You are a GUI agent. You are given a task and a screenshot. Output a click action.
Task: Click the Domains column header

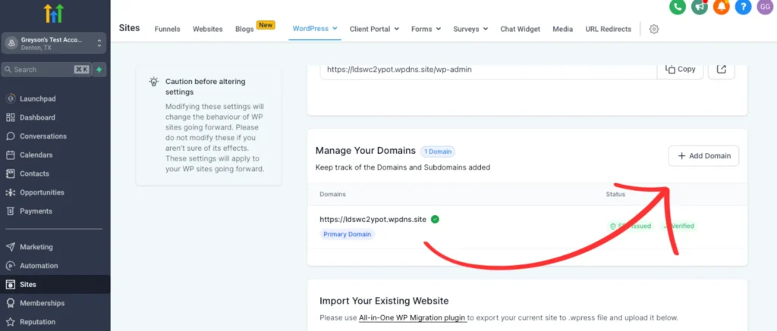[x=332, y=194]
